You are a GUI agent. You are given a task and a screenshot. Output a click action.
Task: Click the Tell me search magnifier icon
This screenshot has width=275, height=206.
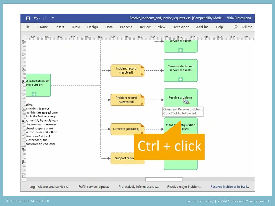(236, 27)
